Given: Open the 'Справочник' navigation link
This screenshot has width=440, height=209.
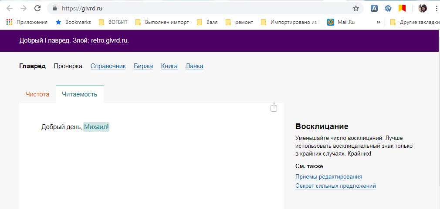Looking at the screenshot, I should point(108,66).
